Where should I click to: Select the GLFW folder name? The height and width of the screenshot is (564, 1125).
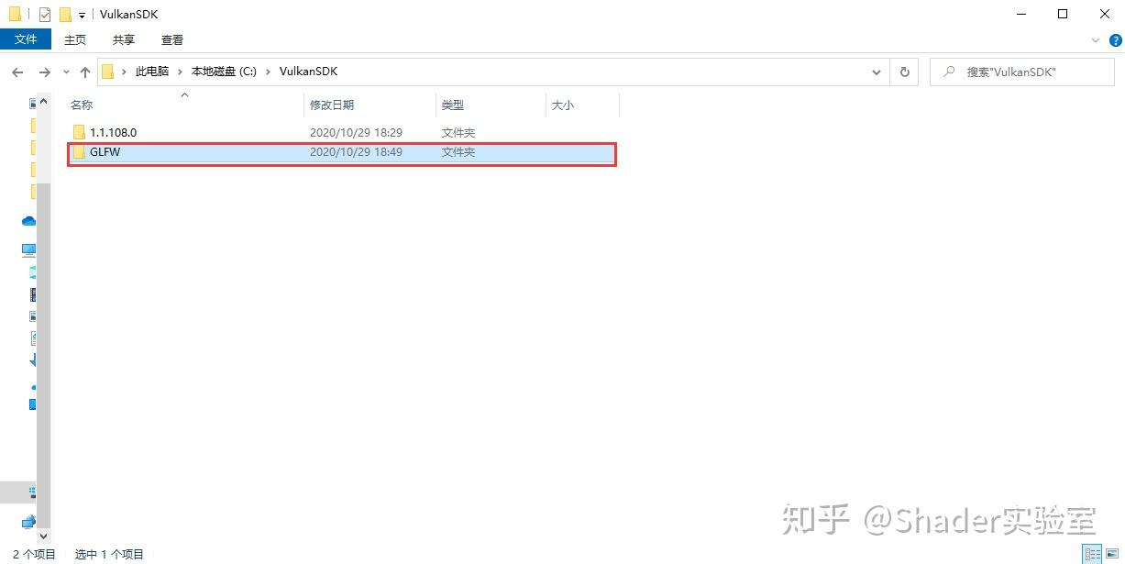[105, 152]
